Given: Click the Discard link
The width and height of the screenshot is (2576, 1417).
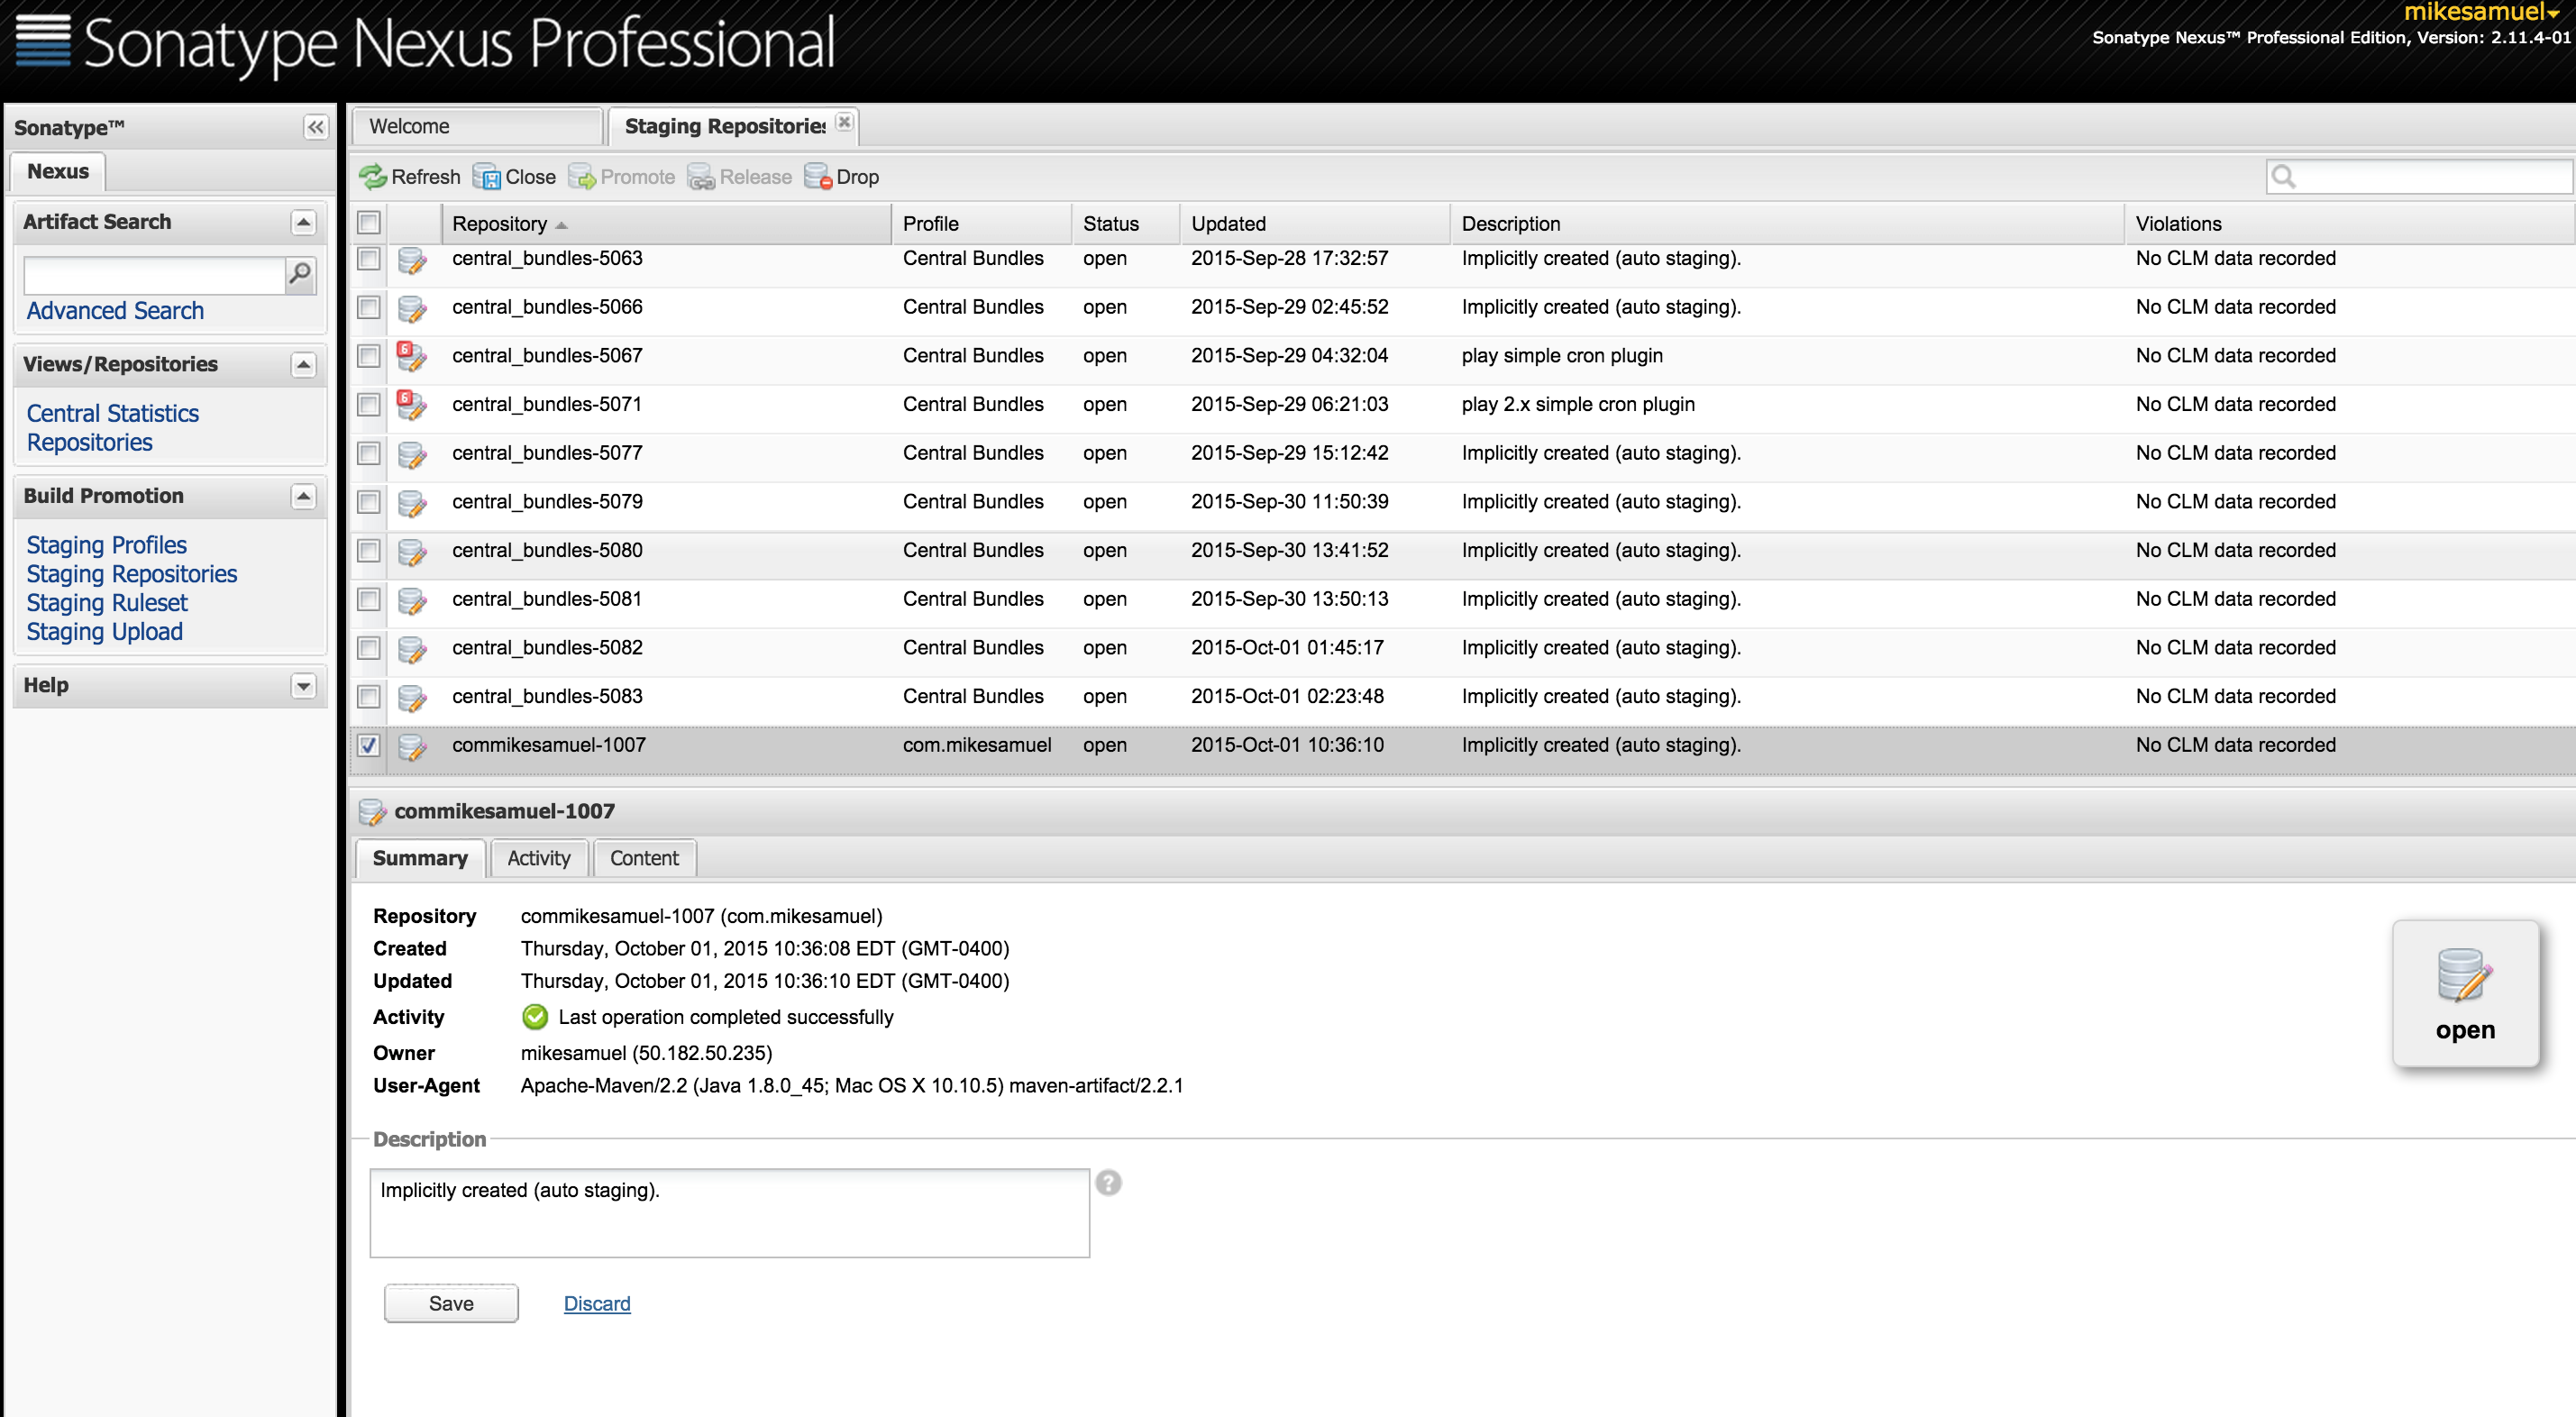Looking at the screenshot, I should [x=597, y=1304].
